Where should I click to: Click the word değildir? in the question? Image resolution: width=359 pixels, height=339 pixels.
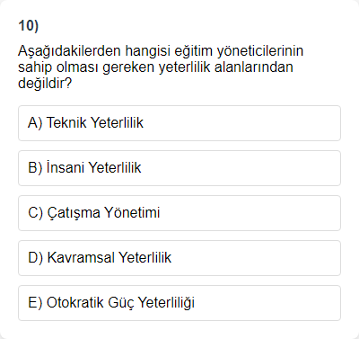click(x=45, y=83)
